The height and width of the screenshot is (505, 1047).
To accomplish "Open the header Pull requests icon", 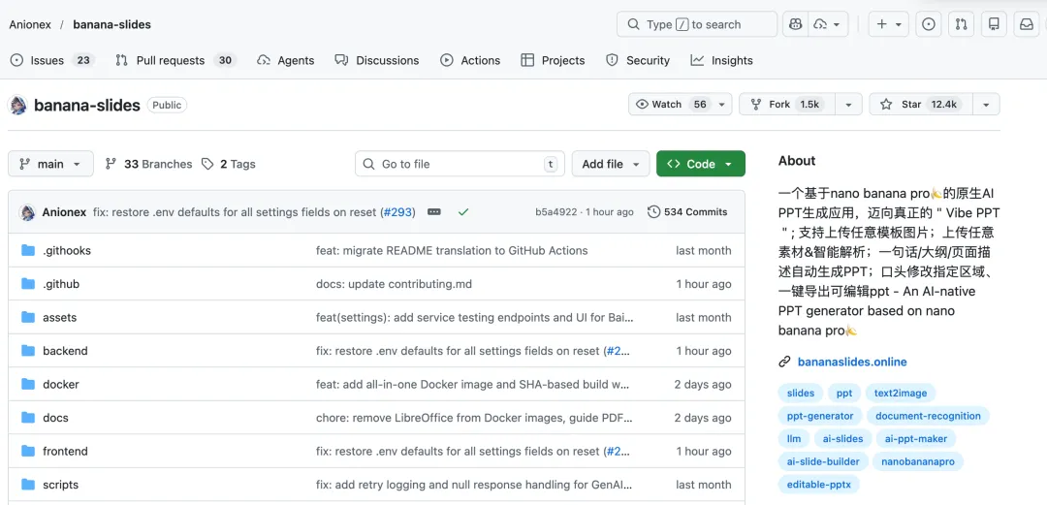I will pyautogui.click(x=961, y=24).
